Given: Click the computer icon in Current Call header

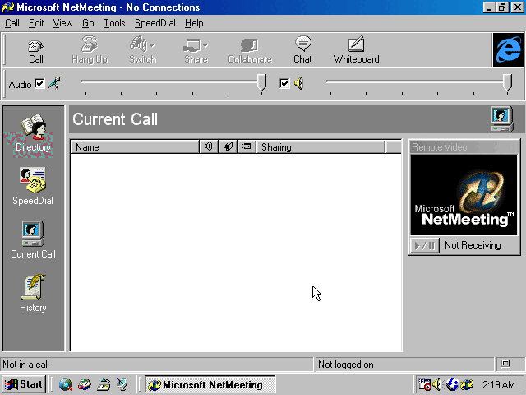Looking at the screenshot, I should pyautogui.click(x=502, y=119).
